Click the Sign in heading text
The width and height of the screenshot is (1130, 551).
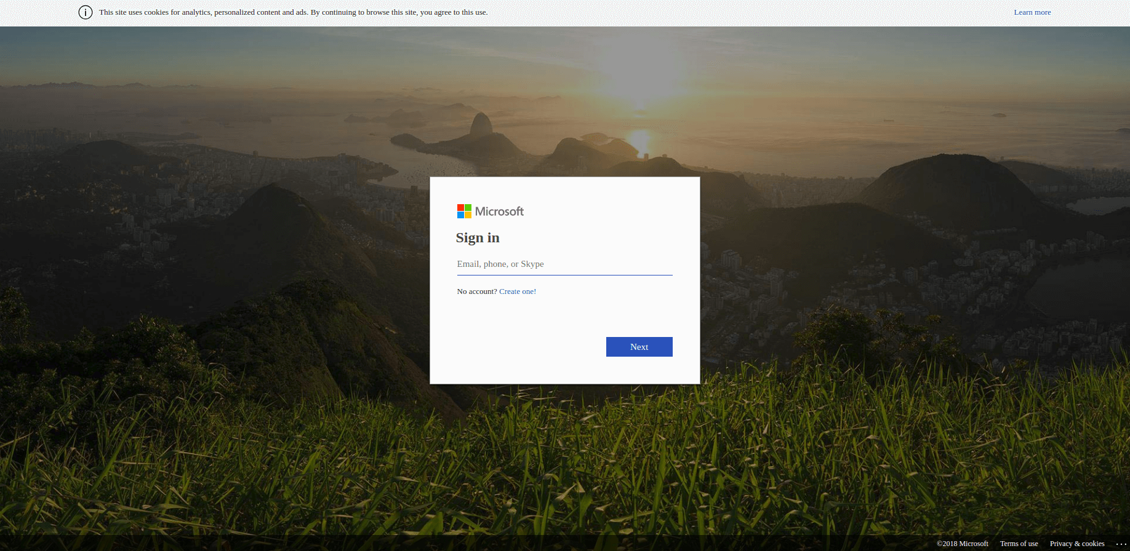pyautogui.click(x=478, y=238)
